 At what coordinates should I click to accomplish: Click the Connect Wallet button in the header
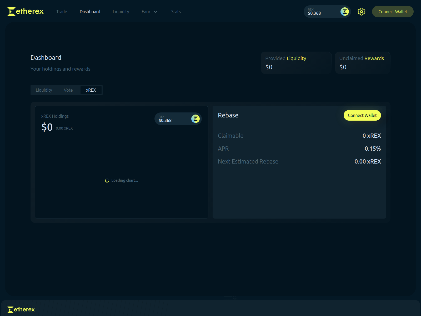[393, 12]
